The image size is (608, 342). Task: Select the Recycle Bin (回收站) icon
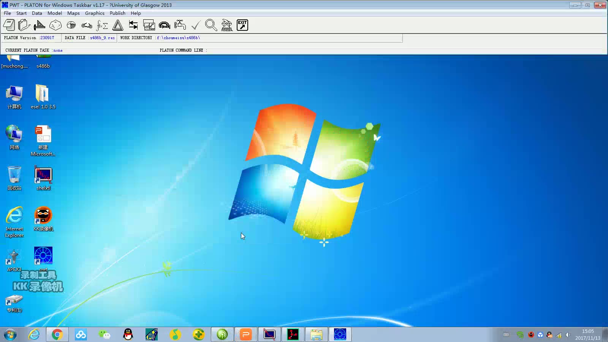14,178
